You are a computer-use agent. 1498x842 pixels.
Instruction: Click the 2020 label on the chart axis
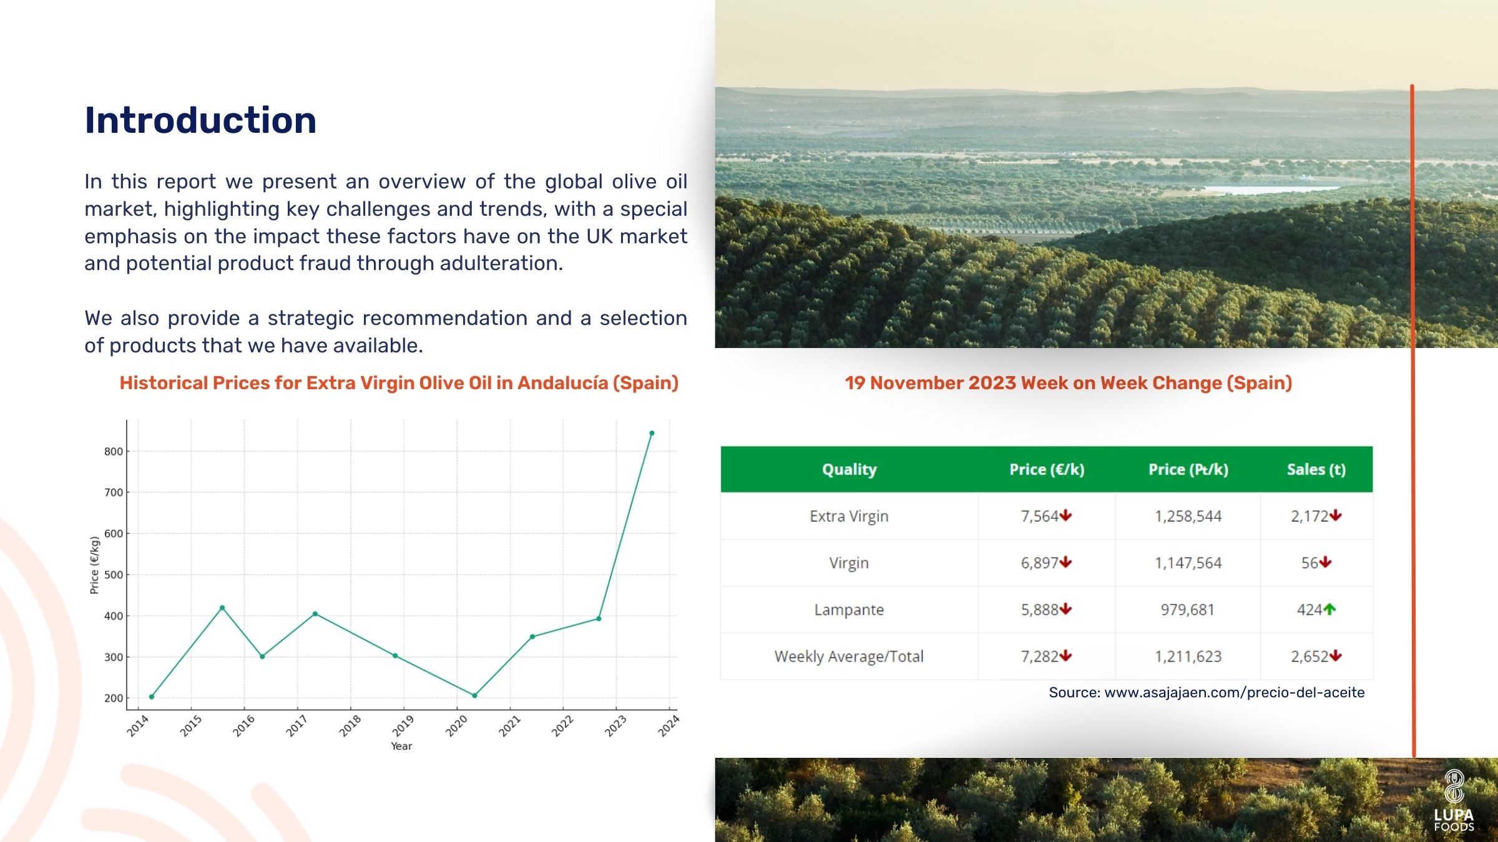coord(456,726)
